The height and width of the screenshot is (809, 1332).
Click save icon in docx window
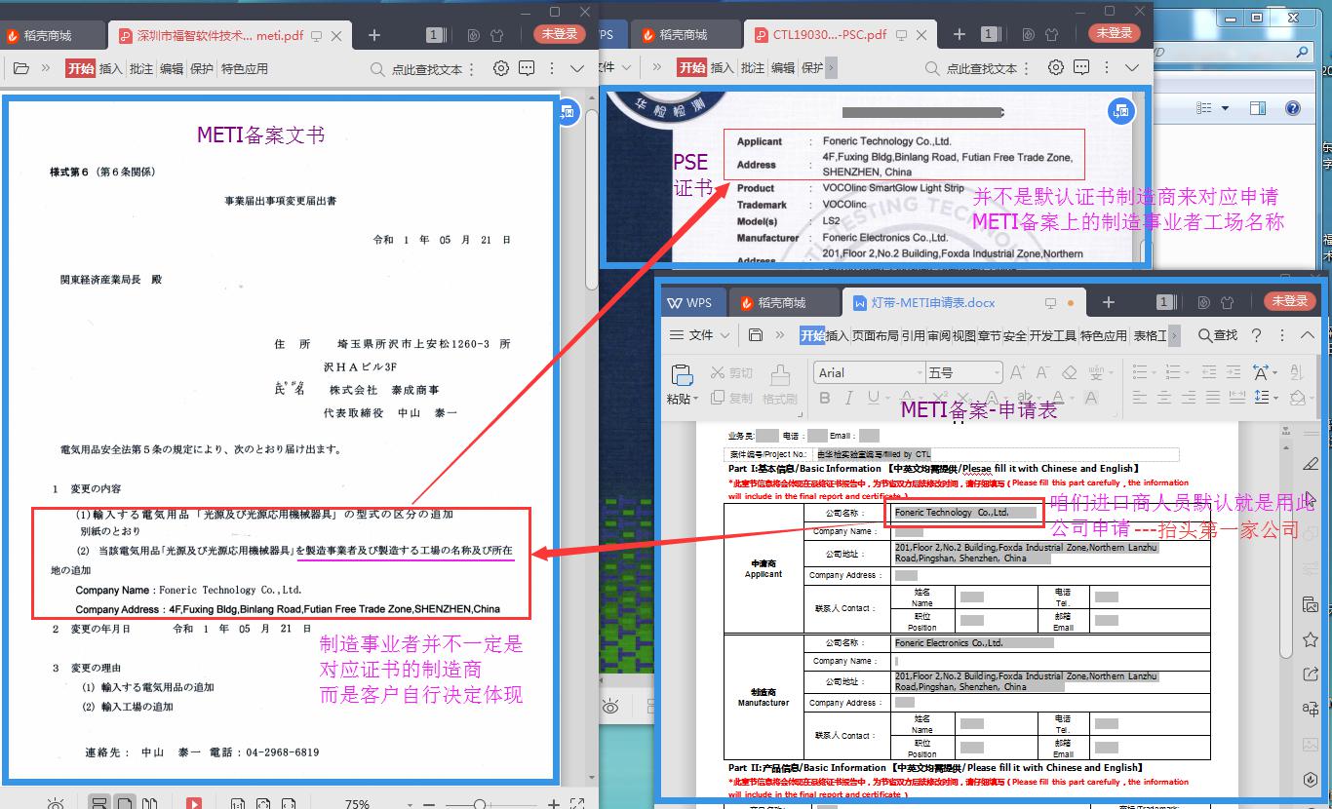(756, 335)
